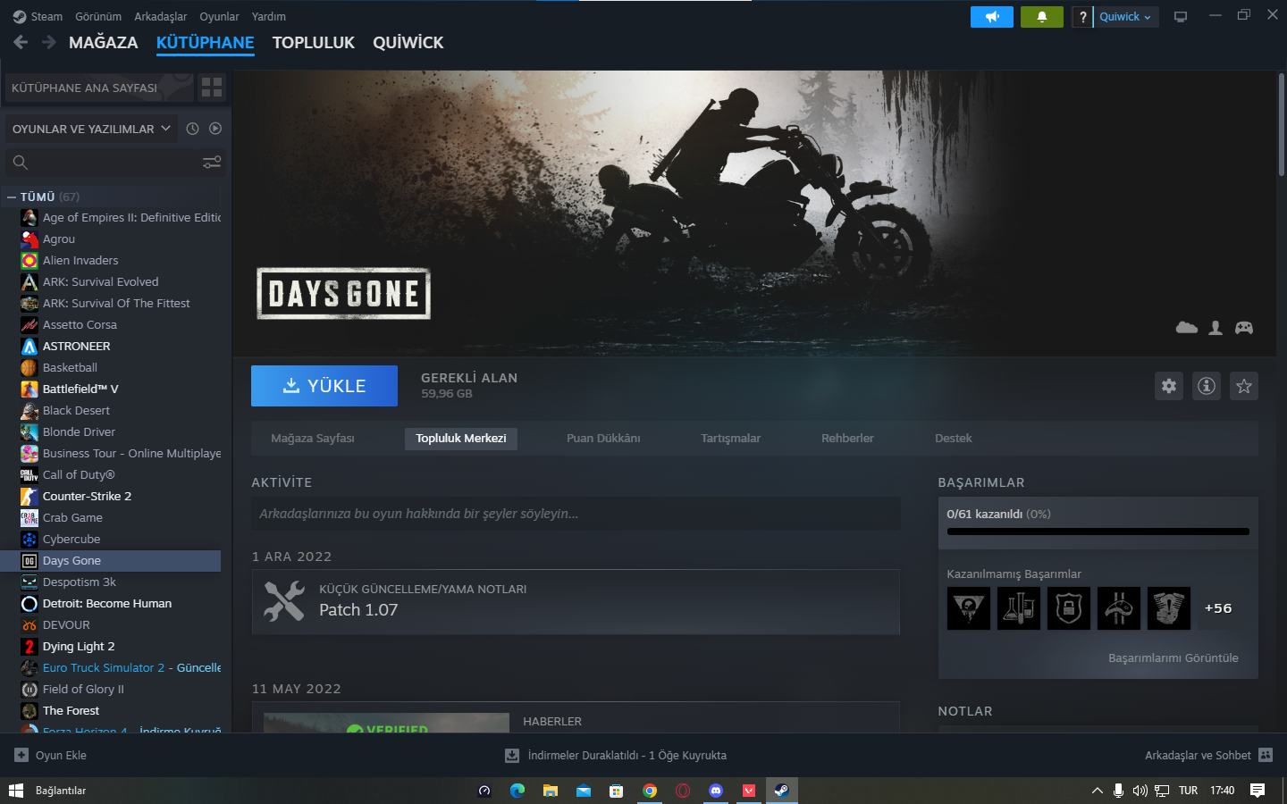The image size is (1287, 804).
Task: Click the back navigation arrow
Action: tap(21, 42)
